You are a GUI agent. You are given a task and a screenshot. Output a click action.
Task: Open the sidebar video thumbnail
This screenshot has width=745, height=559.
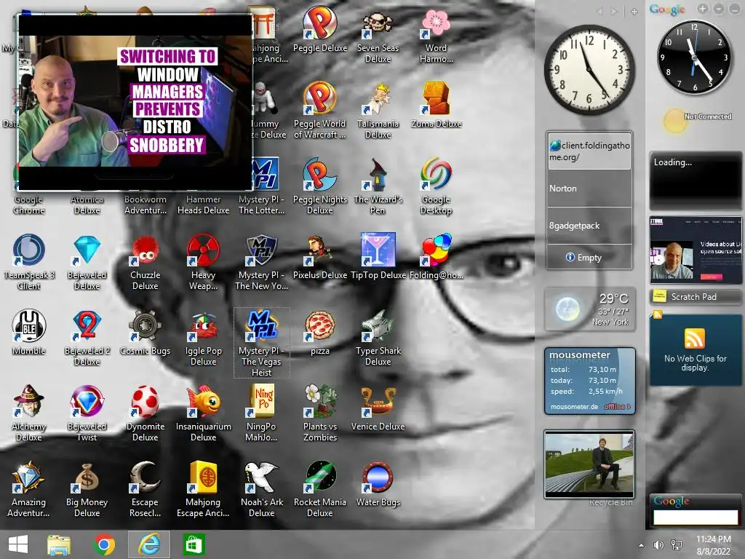coord(696,250)
